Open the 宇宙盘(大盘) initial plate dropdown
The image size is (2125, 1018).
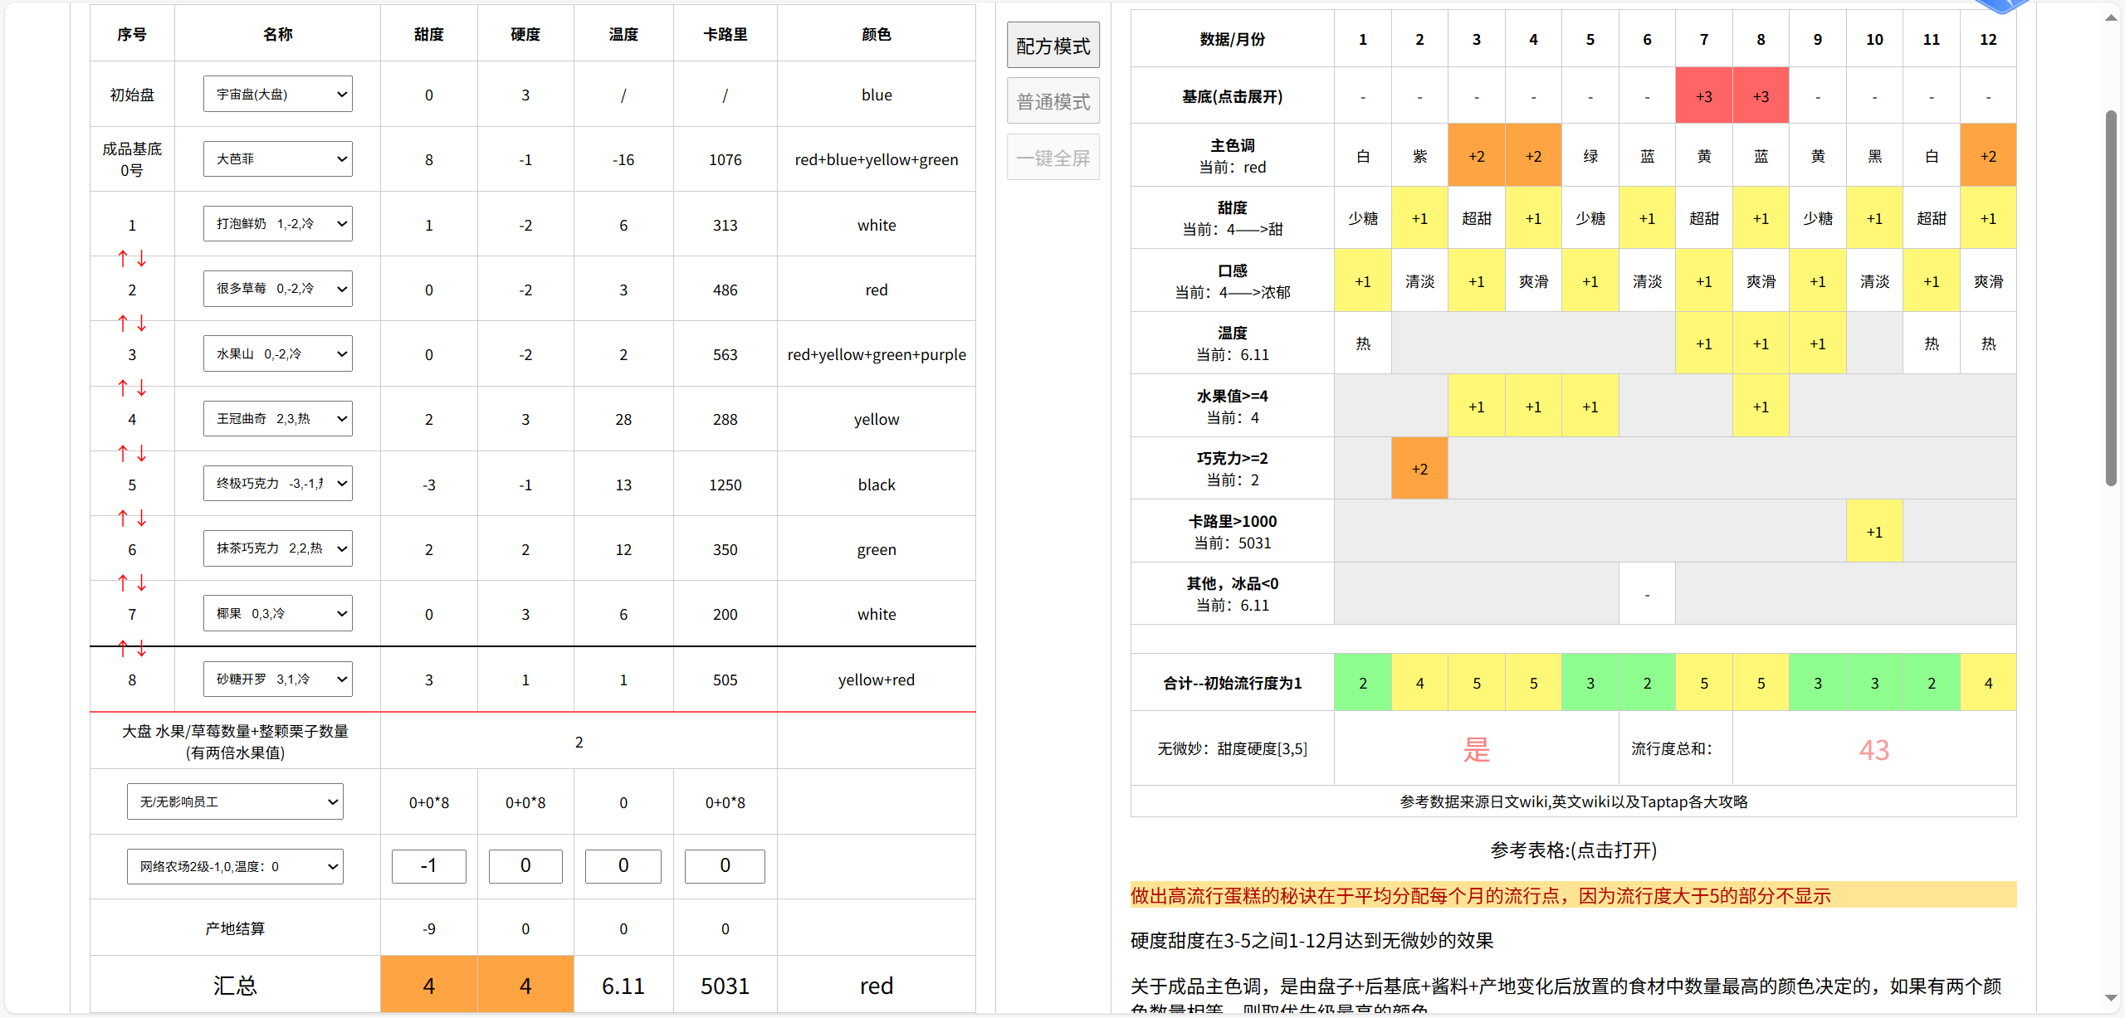(278, 94)
